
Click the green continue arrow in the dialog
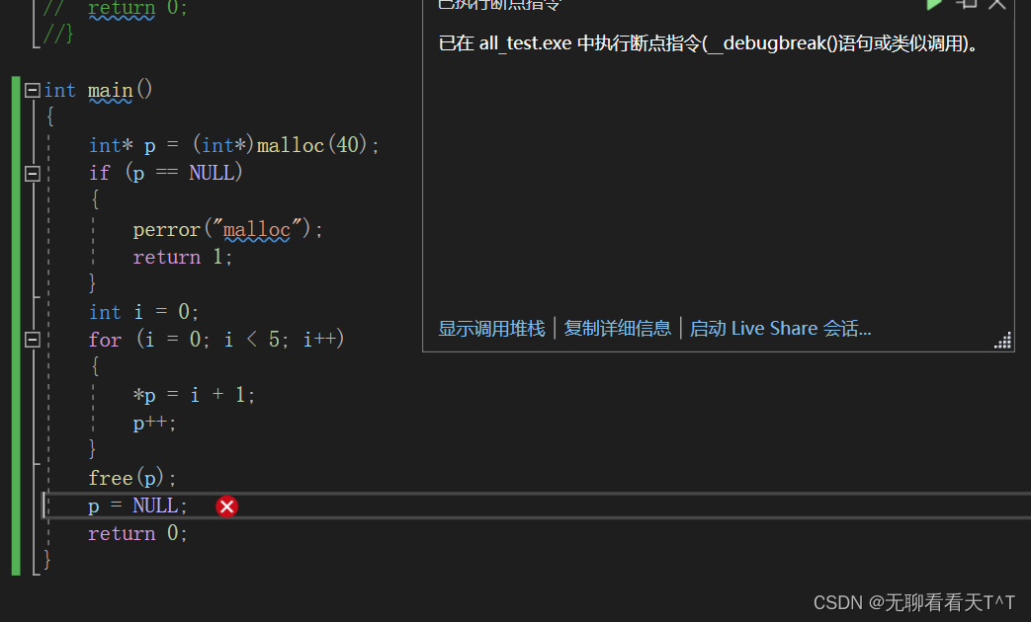pos(934,4)
